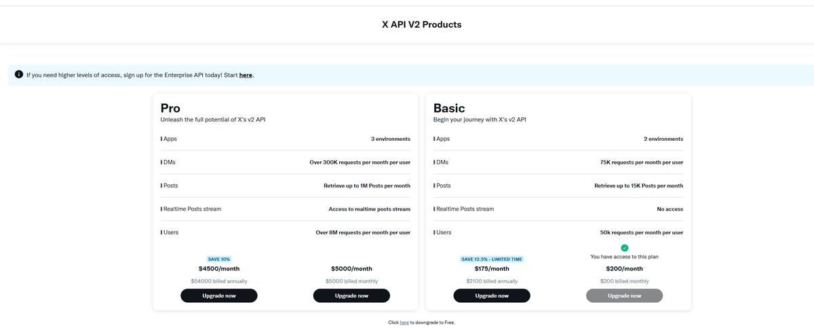Click '3 environments' in Pro plan
Image resolution: width=814 pixels, height=334 pixels.
(390, 139)
